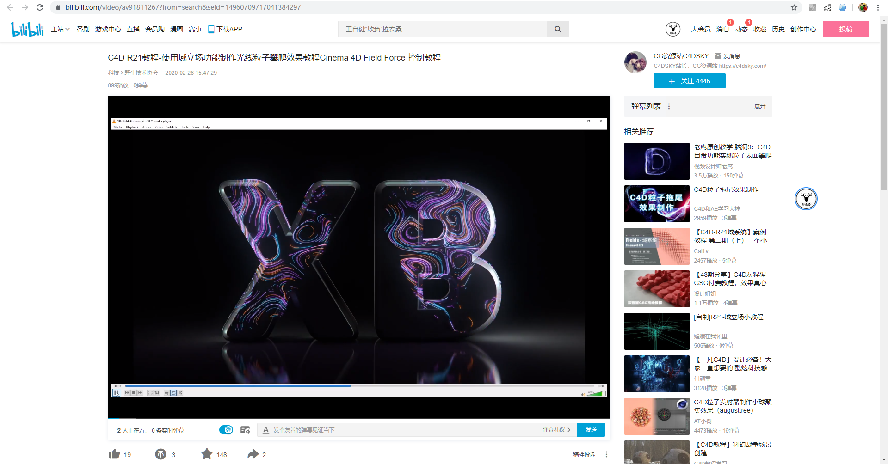Click the danmaku font style A icon

[x=266, y=430]
